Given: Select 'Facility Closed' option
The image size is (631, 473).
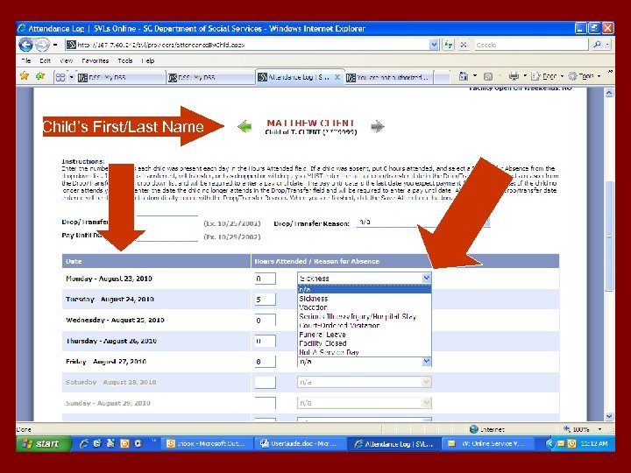Looking at the screenshot, I should coord(365,343).
